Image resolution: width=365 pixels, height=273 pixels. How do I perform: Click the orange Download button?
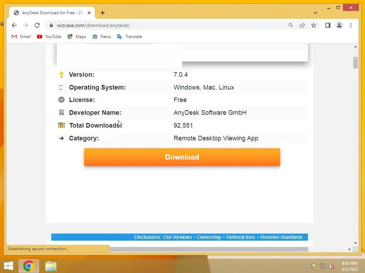click(x=182, y=157)
